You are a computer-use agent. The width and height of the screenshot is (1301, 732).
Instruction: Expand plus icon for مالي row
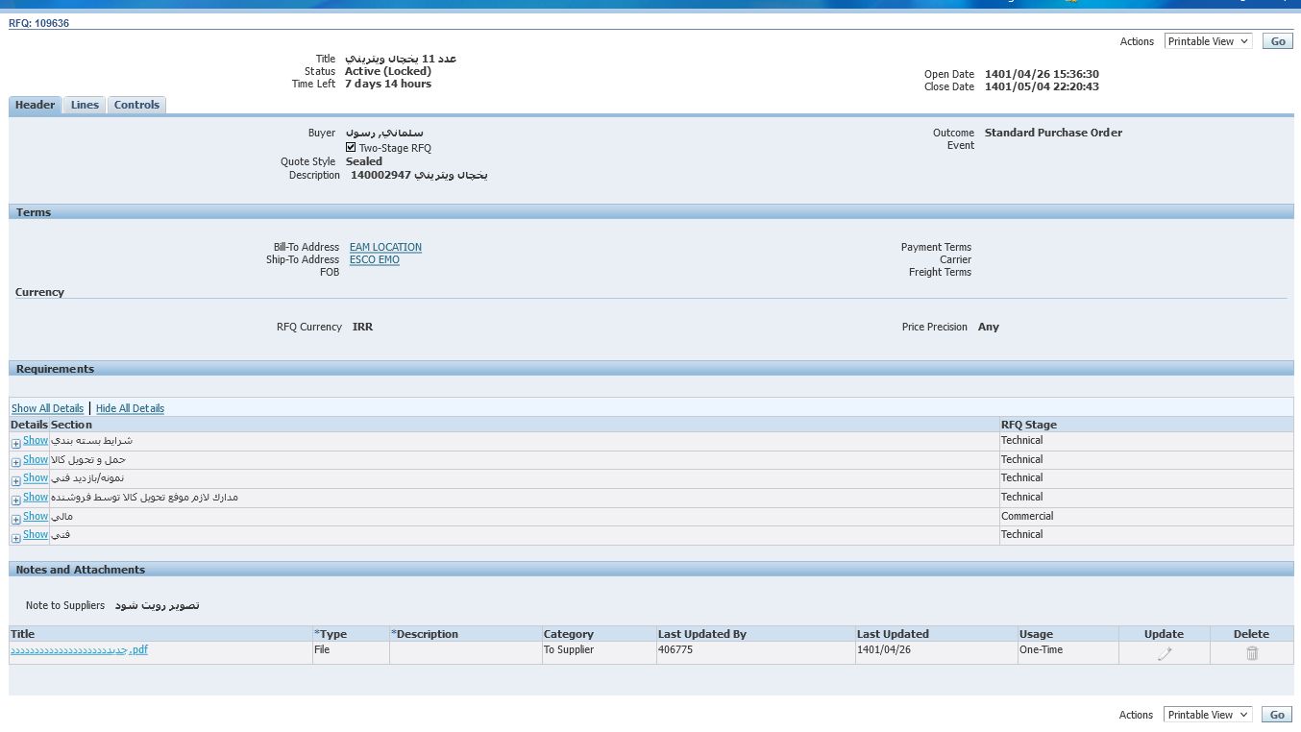coord(15,520)
